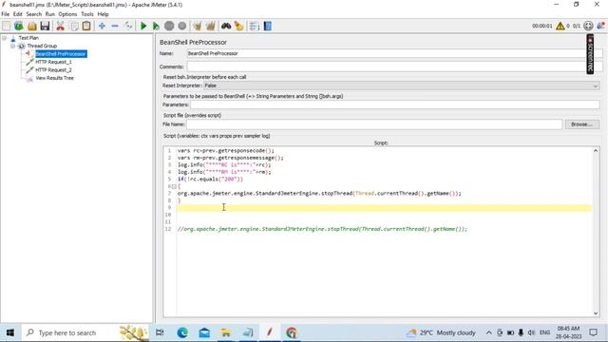This screenshot has height=342, width=608.
Task: Open the File menu
Action: (6, 14)
